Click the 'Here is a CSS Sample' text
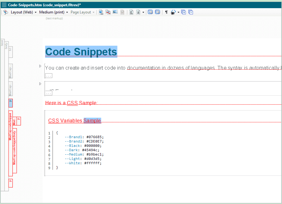 [71, 103]
